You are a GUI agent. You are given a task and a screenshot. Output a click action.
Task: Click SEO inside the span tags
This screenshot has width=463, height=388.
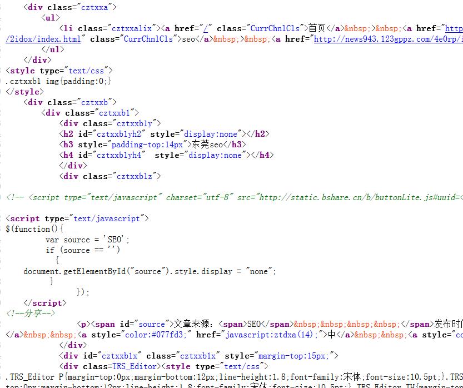(x=254, y=324)
